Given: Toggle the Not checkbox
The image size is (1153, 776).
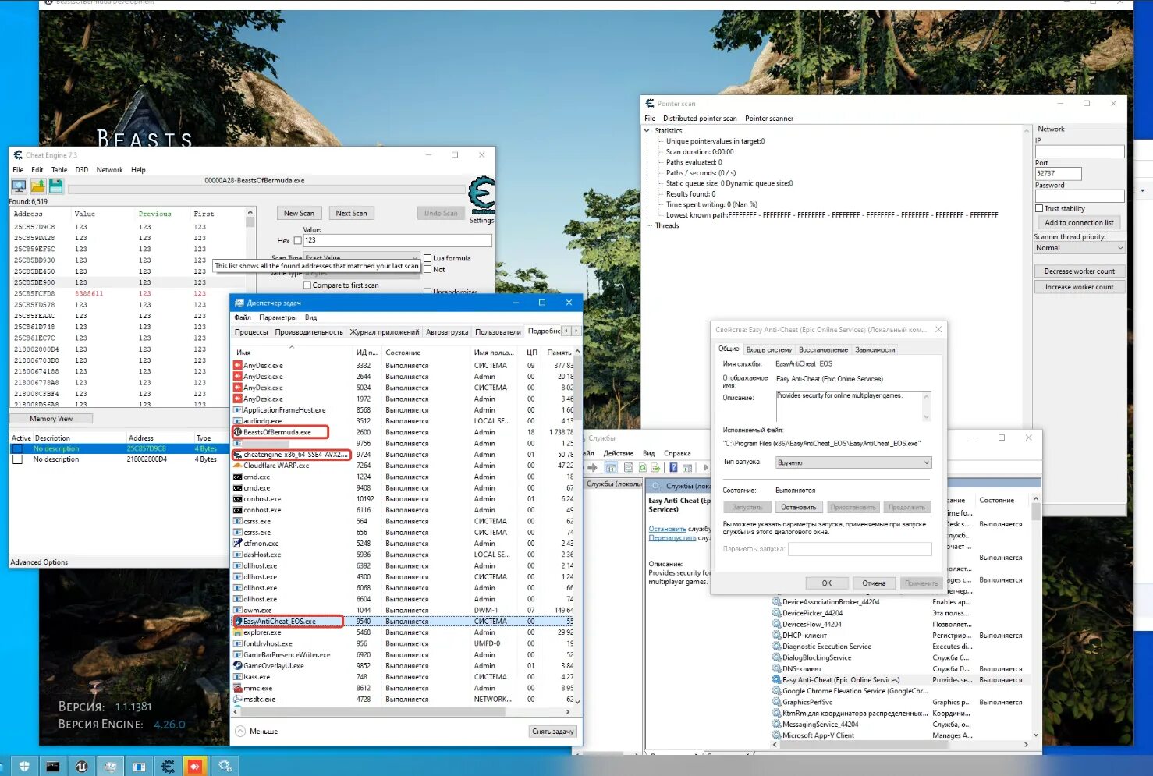Looking at the screenshot, I should point(427,269).
